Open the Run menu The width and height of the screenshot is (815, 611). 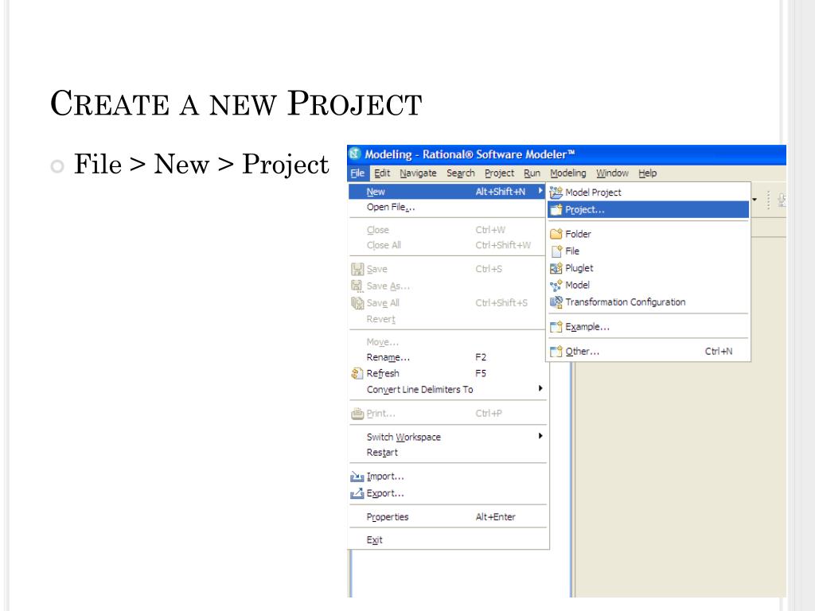click(x=532, y=173)
